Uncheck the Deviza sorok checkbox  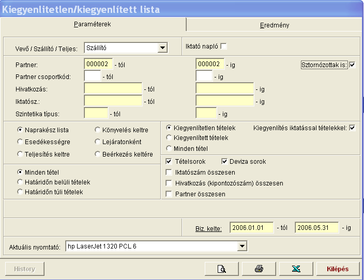(x=224, y=161)
